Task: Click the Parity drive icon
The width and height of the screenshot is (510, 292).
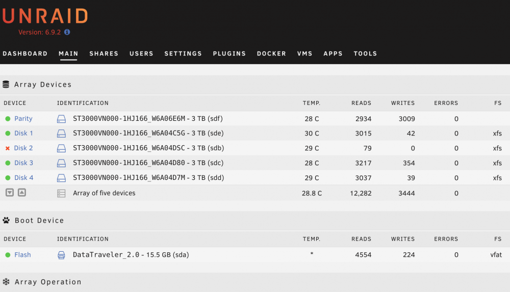Action: point(61,119)
